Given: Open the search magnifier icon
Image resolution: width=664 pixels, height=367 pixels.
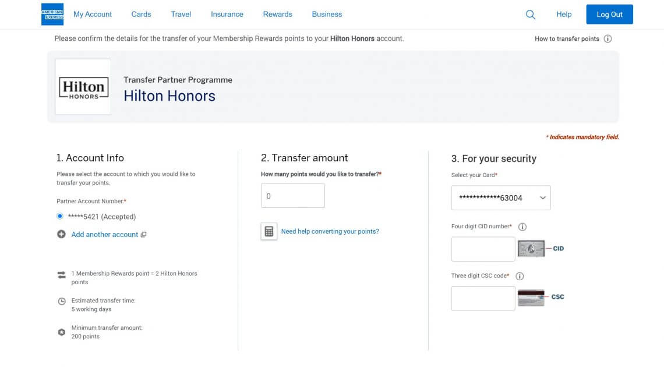Looking at the screenshot, I should (x=530, y=14).
